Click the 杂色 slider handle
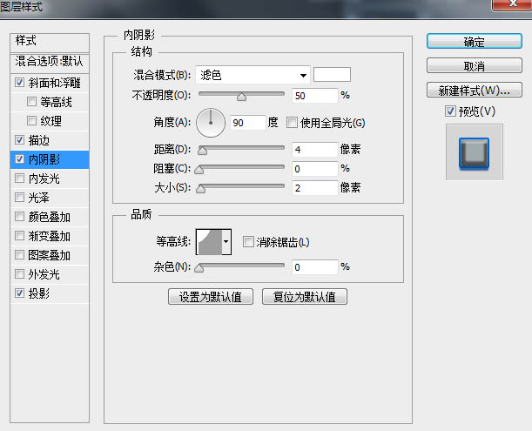Viewport: 532px width, 431px height. (199, 268)
